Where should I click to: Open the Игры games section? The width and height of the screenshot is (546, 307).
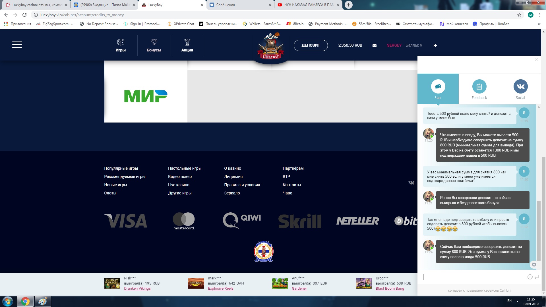(x=121, y=45)
